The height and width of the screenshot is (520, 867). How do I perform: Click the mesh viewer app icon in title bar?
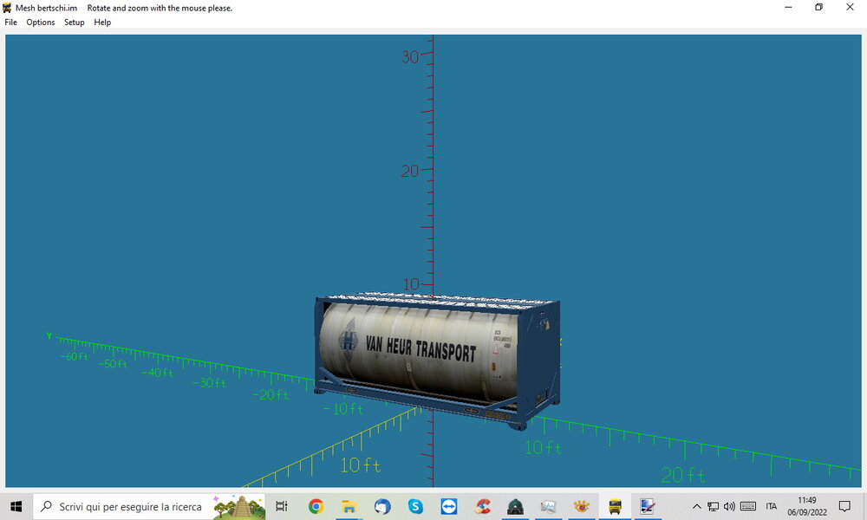pos(7,8)
